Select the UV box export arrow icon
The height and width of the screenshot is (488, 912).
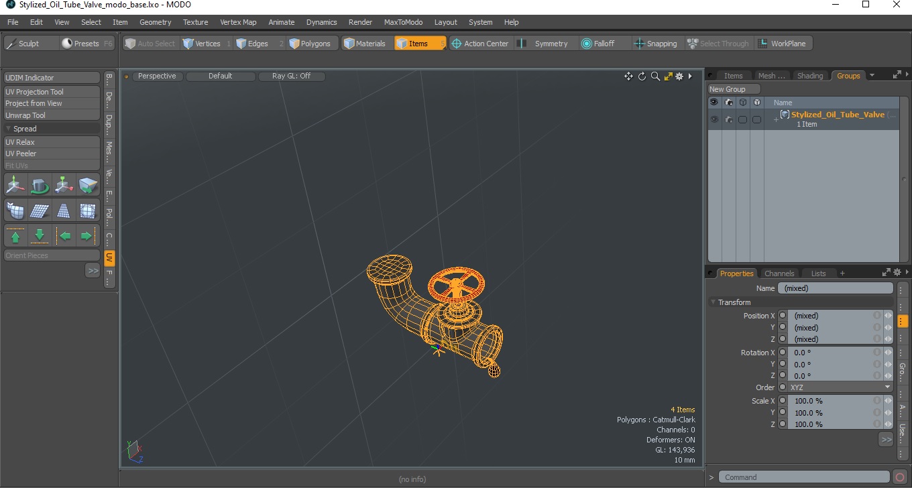click(x=88, y=184)
